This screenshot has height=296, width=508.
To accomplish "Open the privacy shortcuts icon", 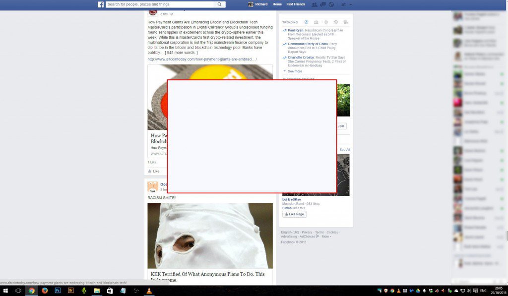I will coord(344,4).
